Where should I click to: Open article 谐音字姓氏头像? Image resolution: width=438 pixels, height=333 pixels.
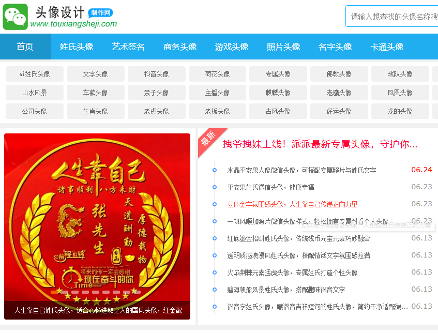[318, 307]
